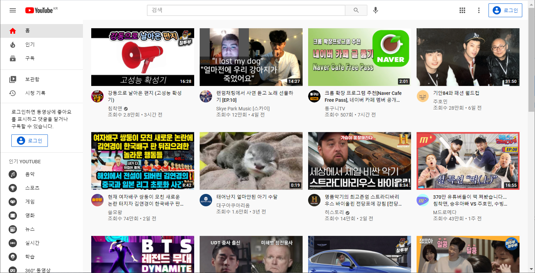The width and height of the screenshot is (535, 273).
Task: Open title 기안84와 패션 월드컵
Action: 456,93
